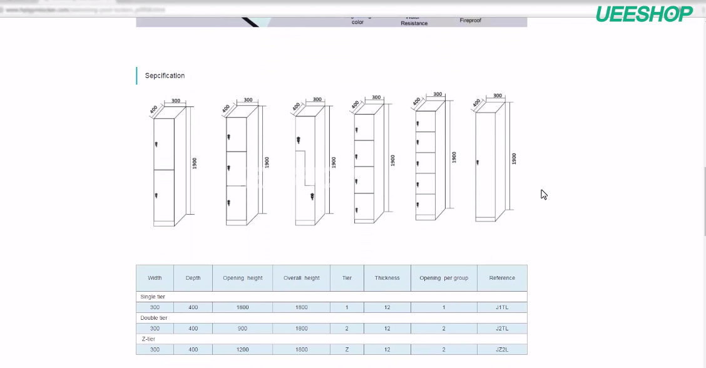Click the Width column header
The width and height of the screenshot is (706, 368).
pyautogui.click(x=155, y=278)
